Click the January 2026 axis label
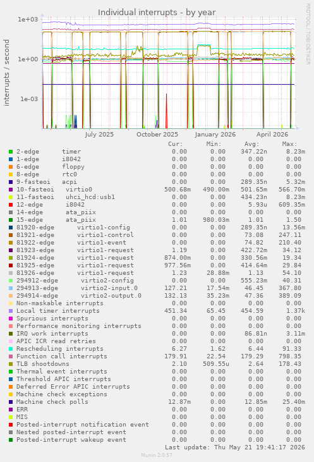 [215, 135]
